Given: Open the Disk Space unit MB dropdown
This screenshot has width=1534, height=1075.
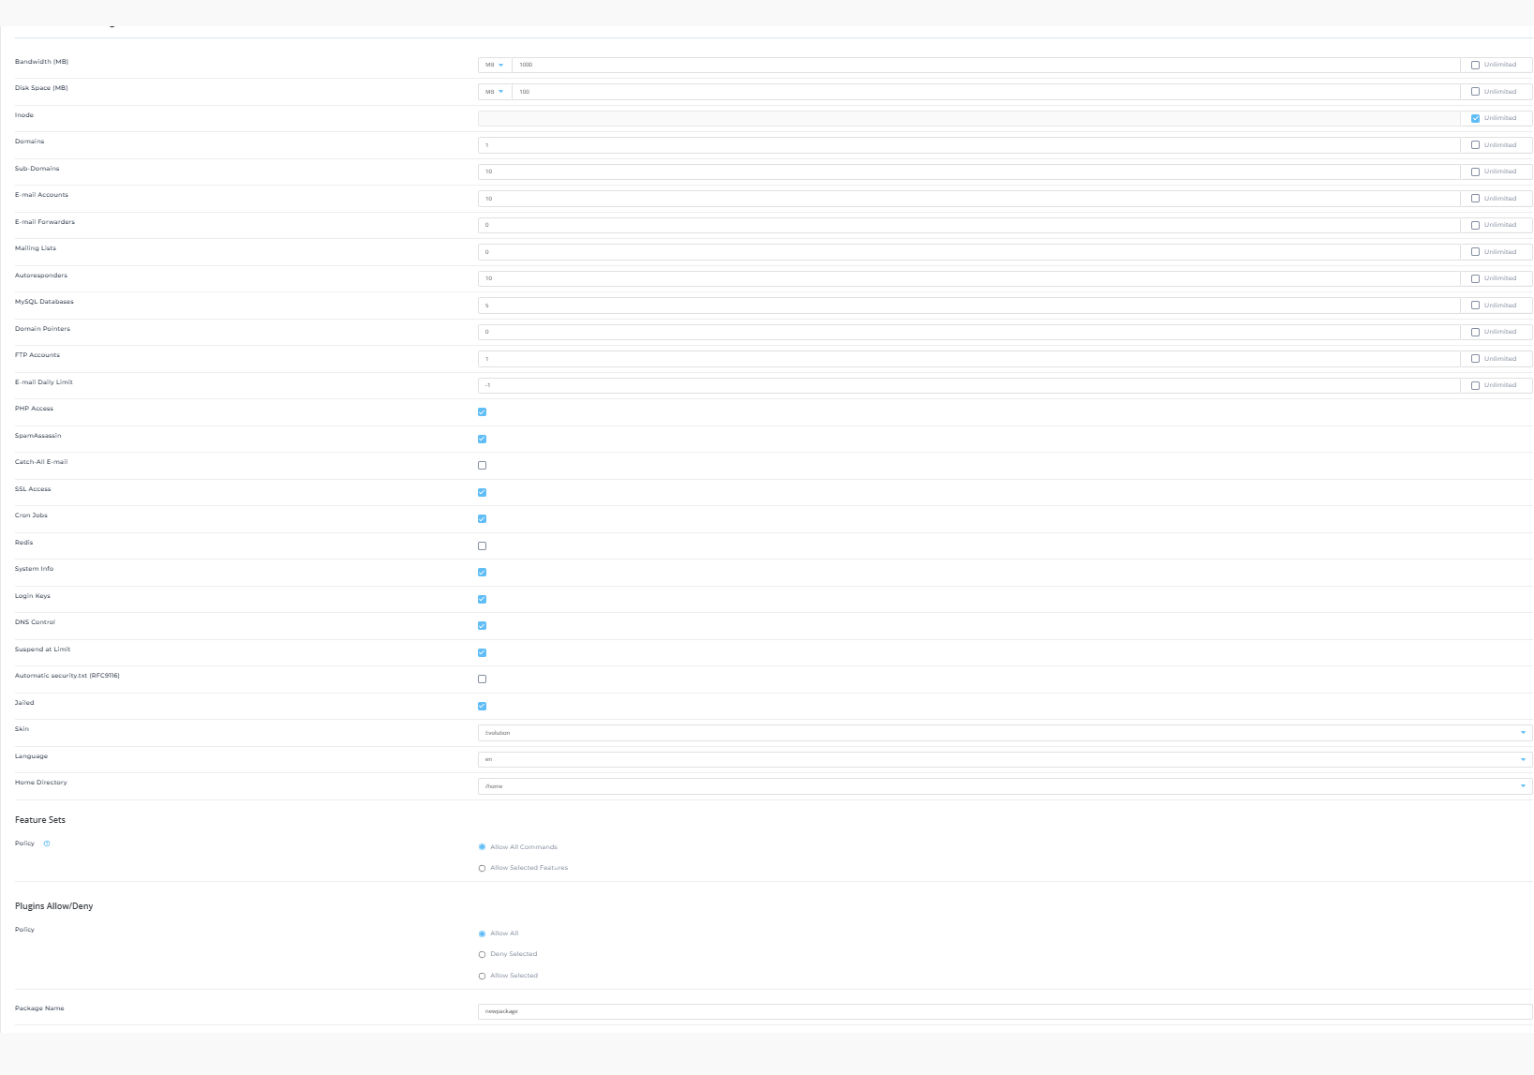Looking at the screenshot, I should click(495, 92).
